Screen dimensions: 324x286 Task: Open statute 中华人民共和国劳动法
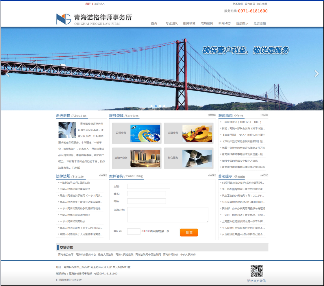click(73, 221)
